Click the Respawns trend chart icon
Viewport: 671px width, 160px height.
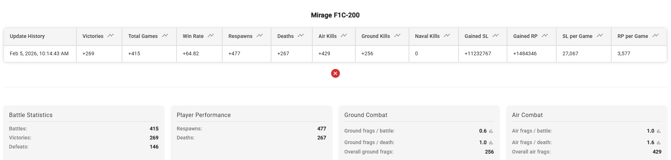(x=260, y=35)
